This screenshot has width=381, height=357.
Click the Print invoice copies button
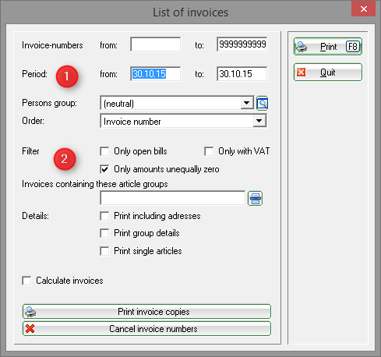click(146, 312)
